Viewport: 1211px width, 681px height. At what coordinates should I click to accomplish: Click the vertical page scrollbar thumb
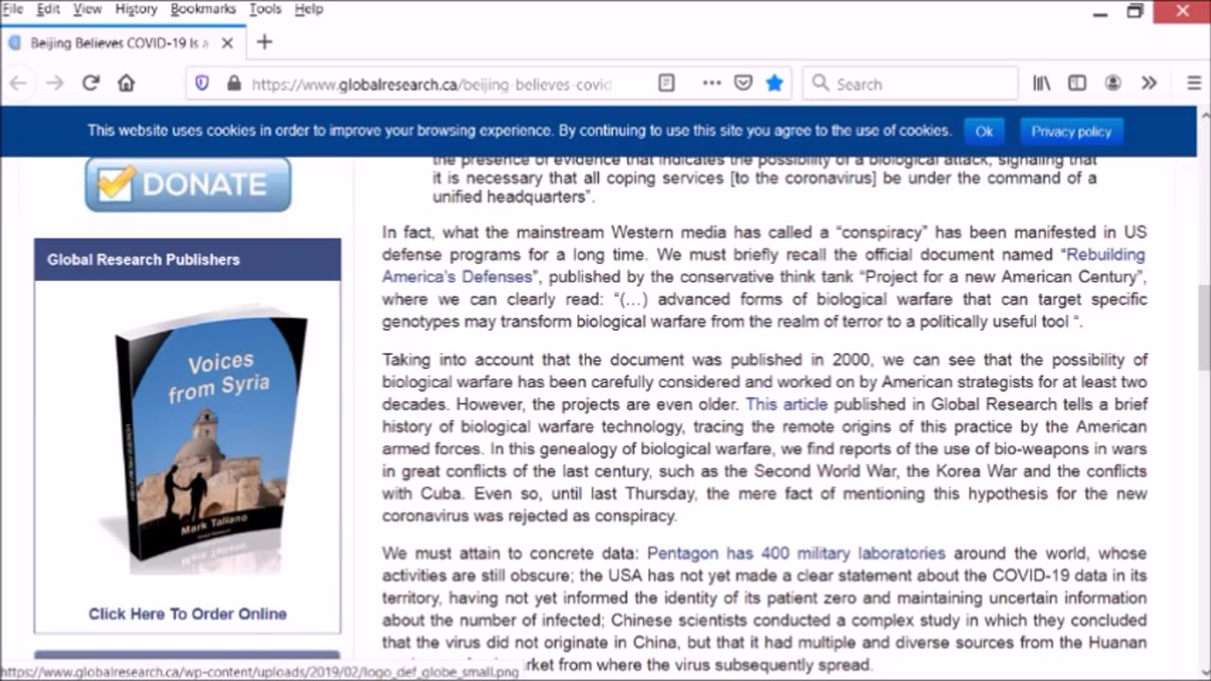(x=1203, y=328)
